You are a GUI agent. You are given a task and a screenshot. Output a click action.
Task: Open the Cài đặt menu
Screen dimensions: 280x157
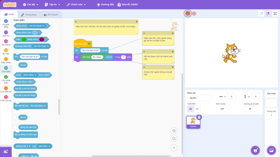pos(31,5)
